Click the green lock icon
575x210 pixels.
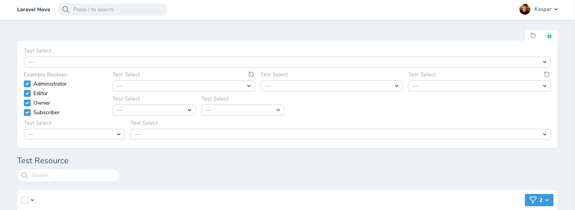pos(549,35)
